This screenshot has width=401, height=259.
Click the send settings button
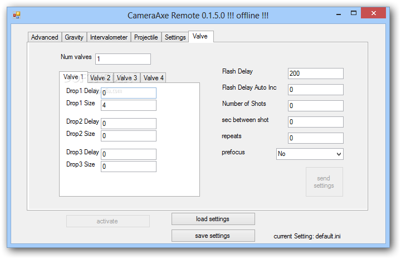[x=324, y=182]
